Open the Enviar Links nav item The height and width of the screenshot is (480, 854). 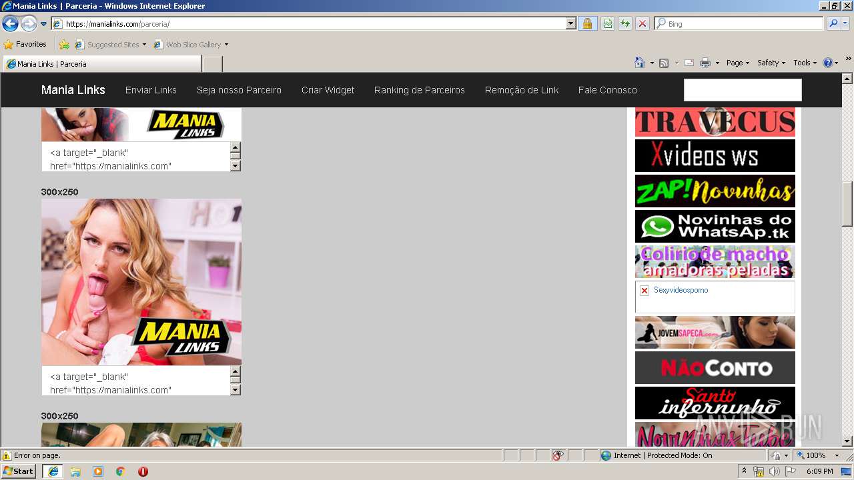[x=151, y=90]
